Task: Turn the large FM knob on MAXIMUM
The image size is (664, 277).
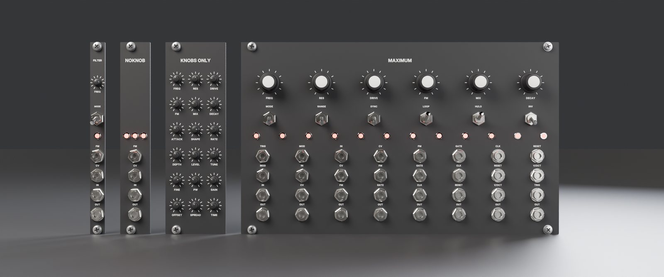Action: coord(426,82)
